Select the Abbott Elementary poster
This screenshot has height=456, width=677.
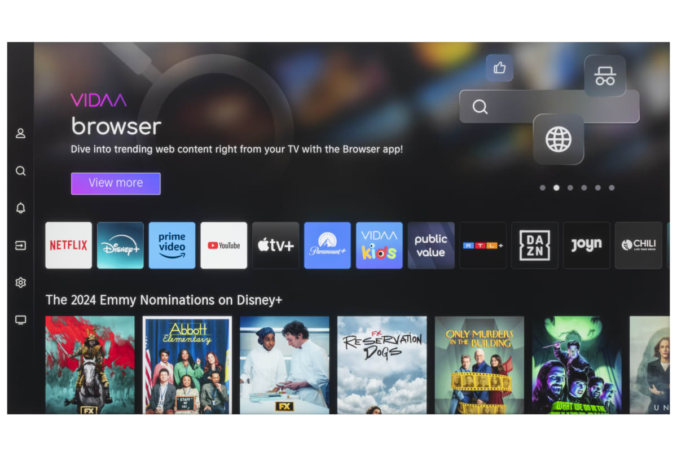[x=187, y=365]
